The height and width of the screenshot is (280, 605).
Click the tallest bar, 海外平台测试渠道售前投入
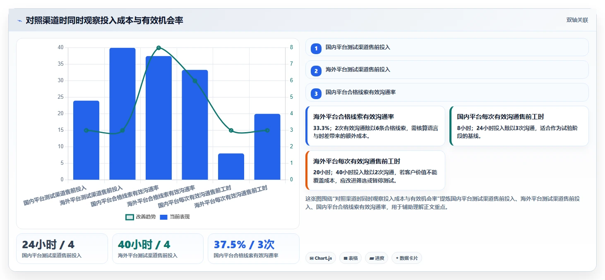tap(122, 114)
